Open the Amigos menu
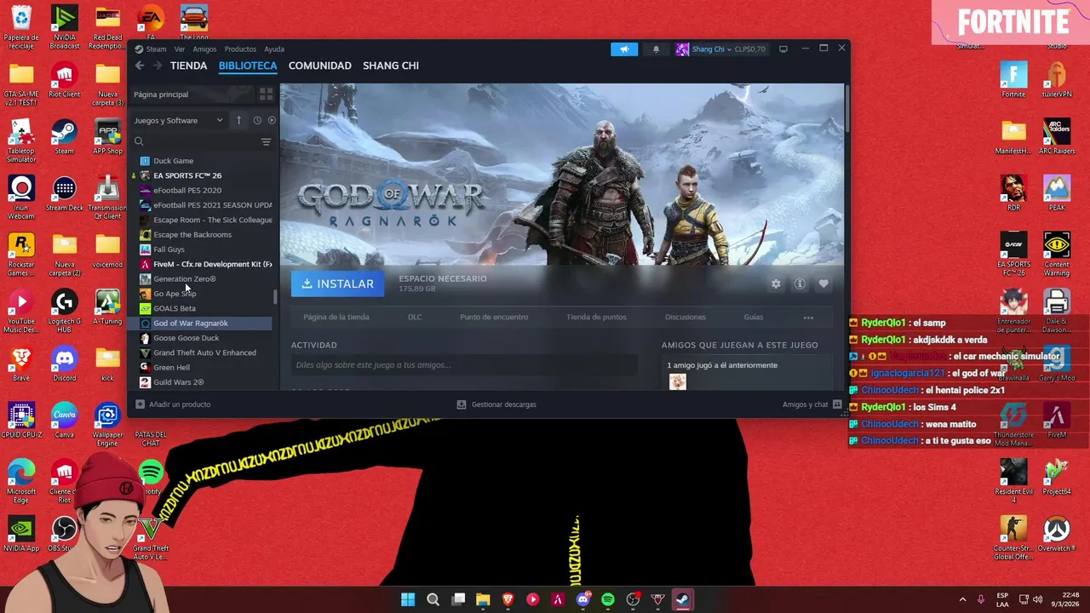Image resolution: width=1090 pixels, height=613 pixels. pos(204,49)
